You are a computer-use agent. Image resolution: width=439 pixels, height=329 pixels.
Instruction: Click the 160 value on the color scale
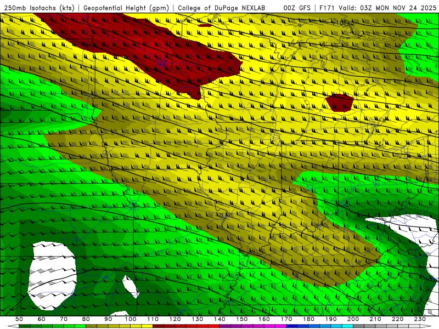pos(264,319)
